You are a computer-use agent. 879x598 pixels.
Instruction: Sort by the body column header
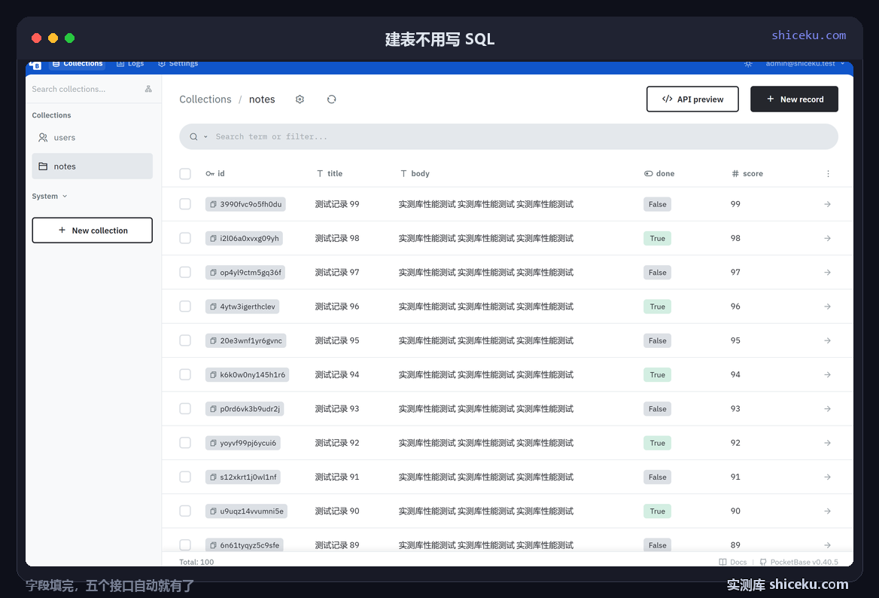pos(415,174)
